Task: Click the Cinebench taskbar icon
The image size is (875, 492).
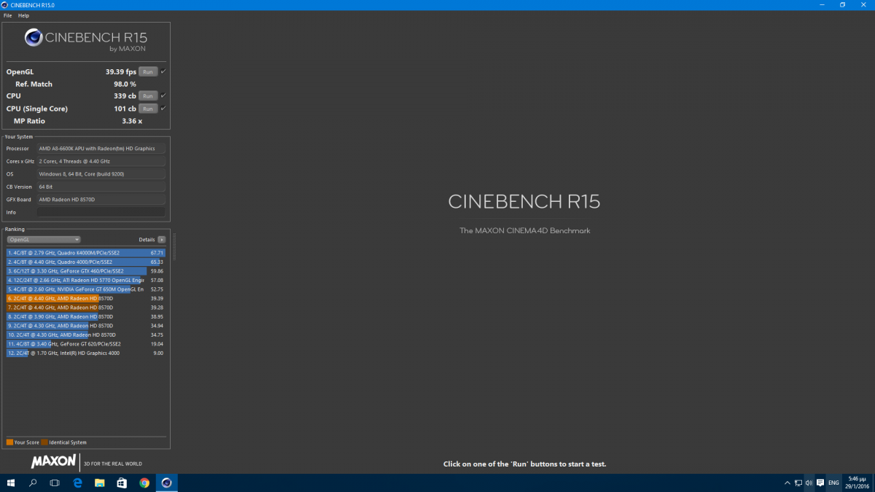Action: coord(167,483)
